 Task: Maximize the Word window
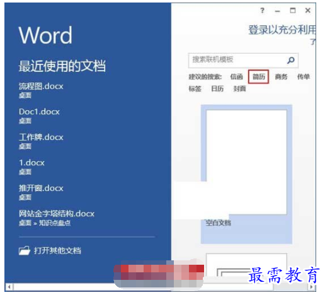[293, 10]
